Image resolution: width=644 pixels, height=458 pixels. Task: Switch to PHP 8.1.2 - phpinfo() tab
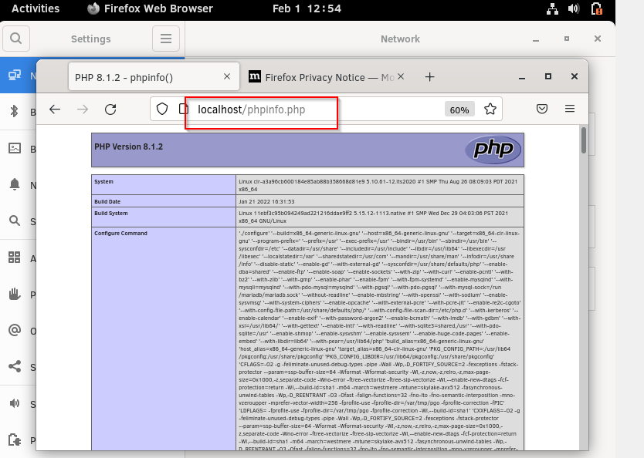point(154,76)
